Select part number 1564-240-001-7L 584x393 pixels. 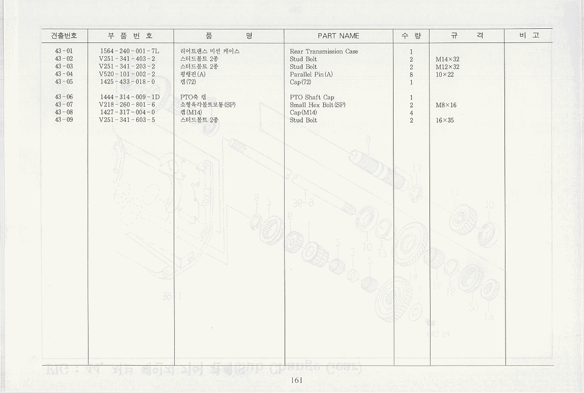[x=130, y=51]
